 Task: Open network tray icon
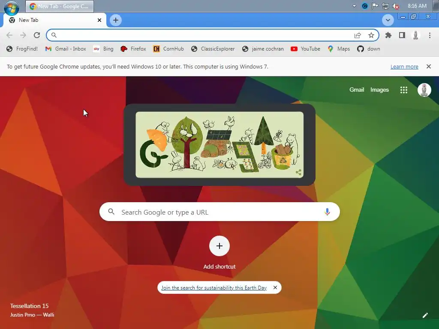(x=385, y=6)
